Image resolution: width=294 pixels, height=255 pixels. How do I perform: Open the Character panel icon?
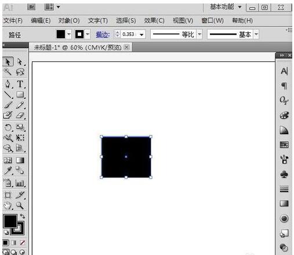point(284,71)
